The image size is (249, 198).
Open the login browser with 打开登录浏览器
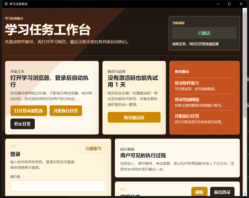29,111
